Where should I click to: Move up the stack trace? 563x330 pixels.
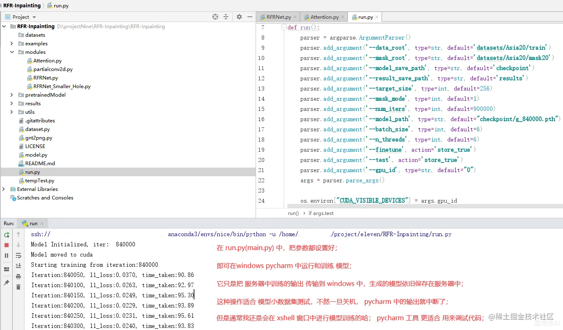pyautogui.click(x=18, y=235)
